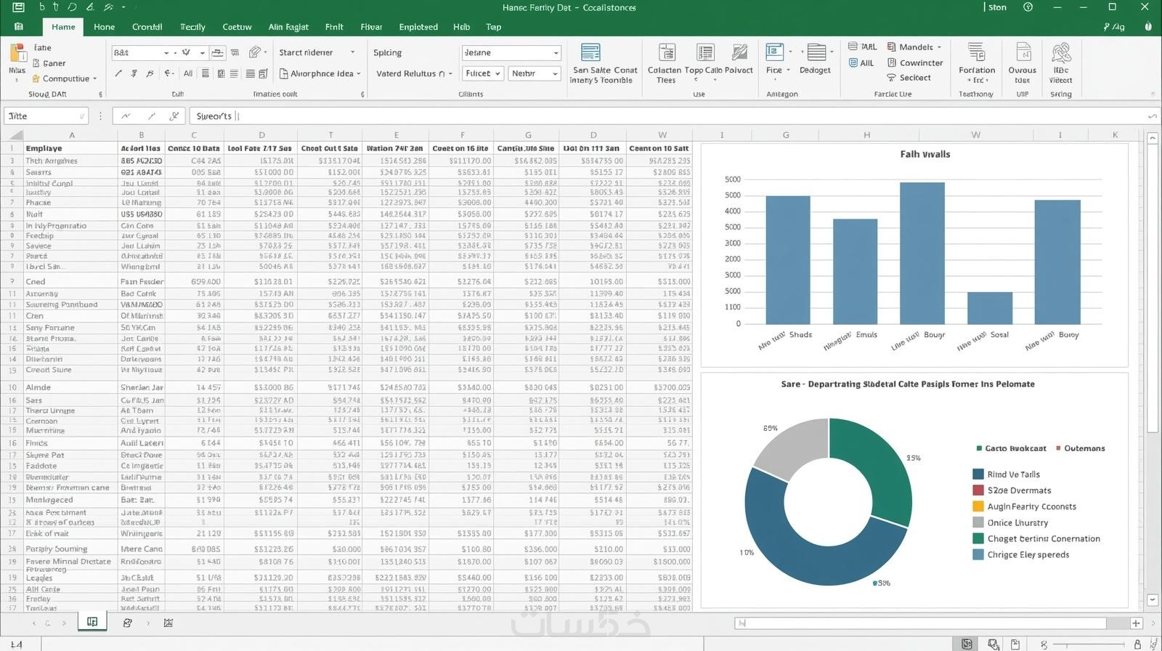1162x651 pixels.
Task: Click the large Paste clipboard icon
Action: point(17,53)
